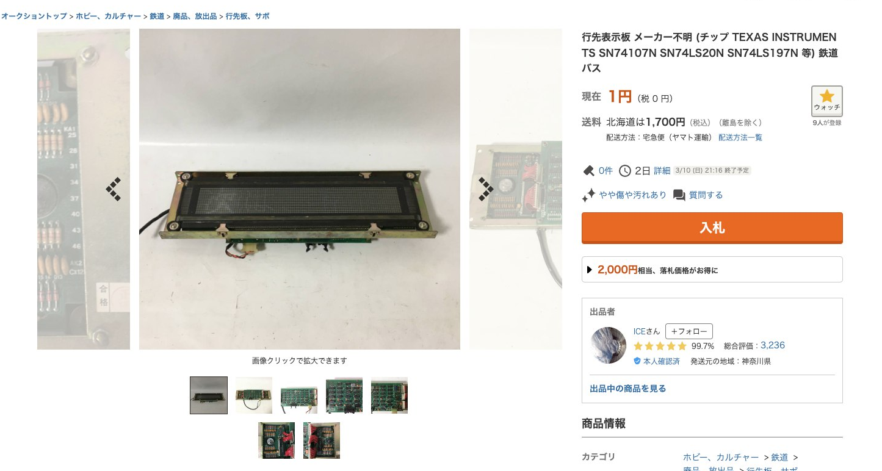
Task: Expand the 2,000円相当 discount details
Action: click(712, 270)
